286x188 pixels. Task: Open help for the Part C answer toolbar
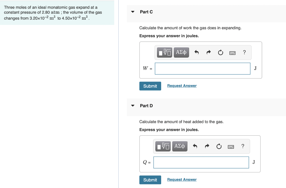coord(244,52)
